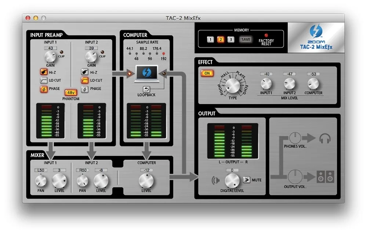The width and height of the screenshot is (367, 234).
Task: Click the effect INPUT 1 mix level knob
Action: (266, 84)
